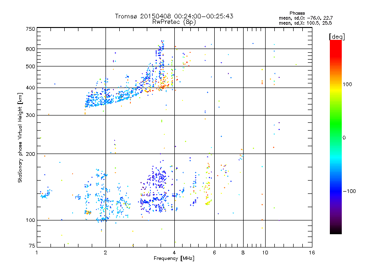
Task: Click the x-axis "8" tick label
Action: pos(243,253)
